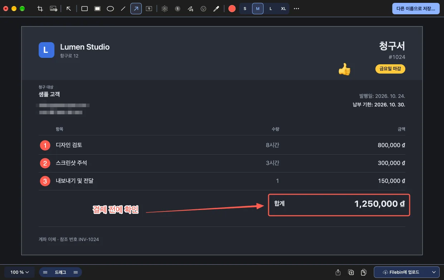Set annotation size to L
This screenshot has height=280, width=444.
(x=271, y=9)
